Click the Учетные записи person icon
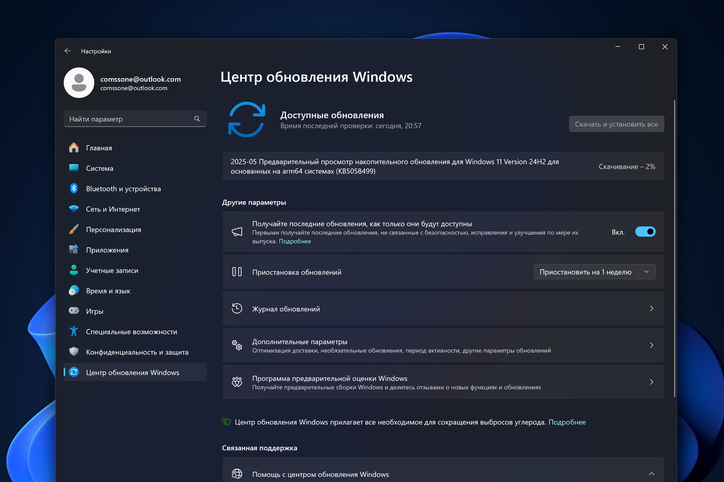This screenshot has width=724, height=482. point(74,270)
